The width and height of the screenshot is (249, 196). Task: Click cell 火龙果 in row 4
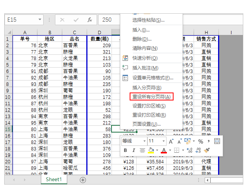click(x=74, y=58)
